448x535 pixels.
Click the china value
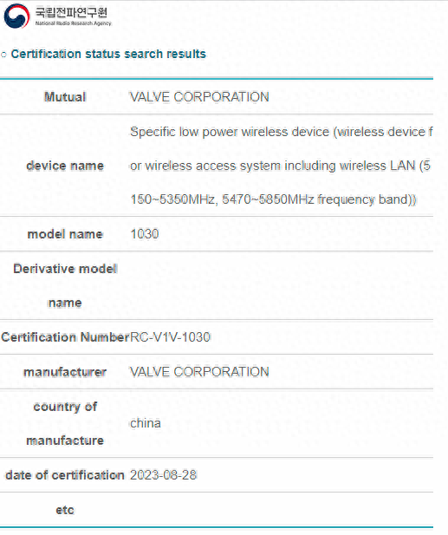(146, 423)
